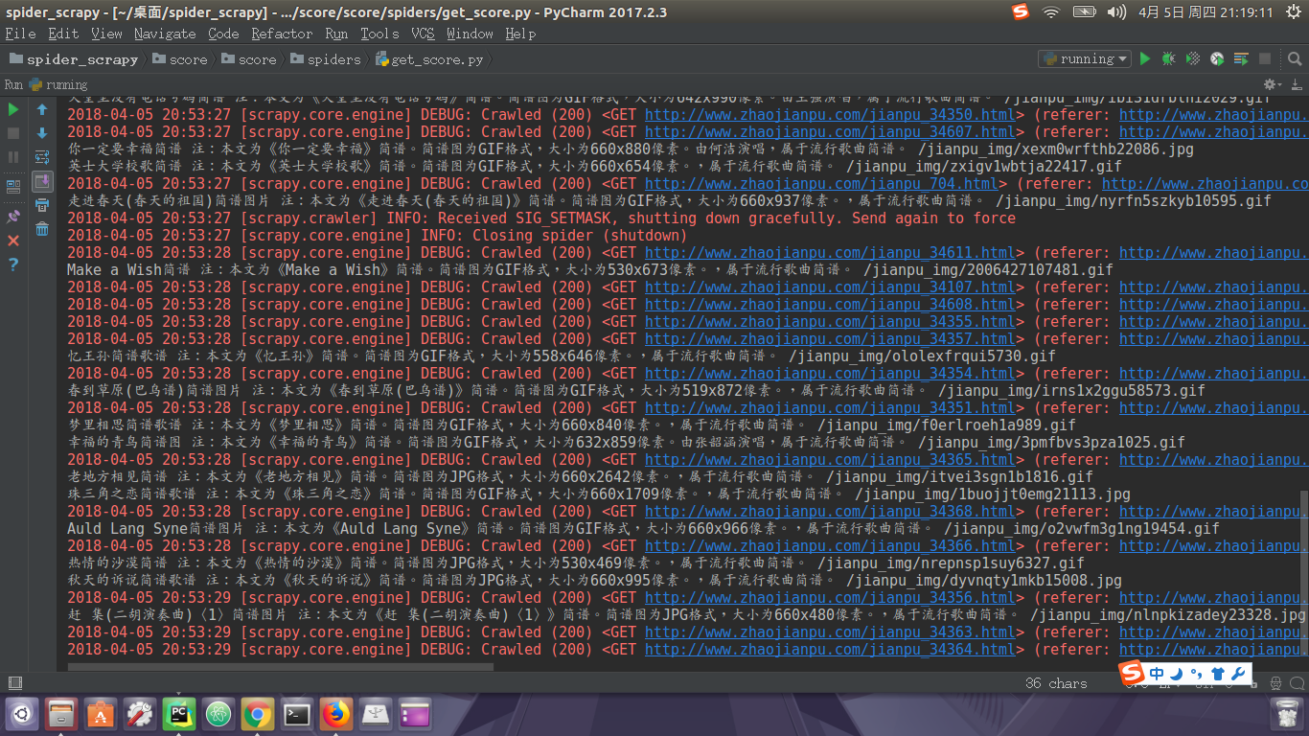The height and width of the screenshot is (736, 1309).
Task: Toggle pin tab in Run panel
Action: [13, 217]
